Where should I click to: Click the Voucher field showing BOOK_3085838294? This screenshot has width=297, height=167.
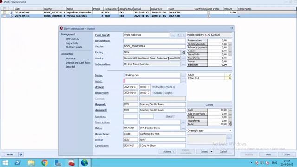pos(155,46)
